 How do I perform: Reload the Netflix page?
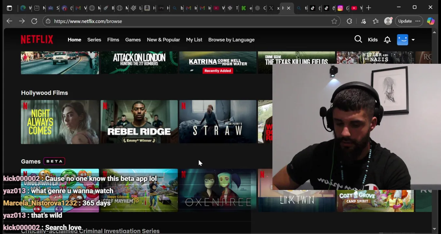(x=34, y=21)
